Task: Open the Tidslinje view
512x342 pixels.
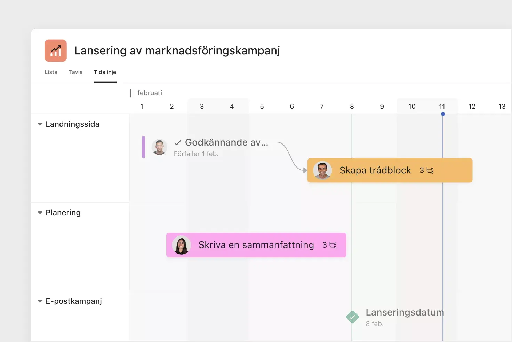Action: click(x=105, y=72)
